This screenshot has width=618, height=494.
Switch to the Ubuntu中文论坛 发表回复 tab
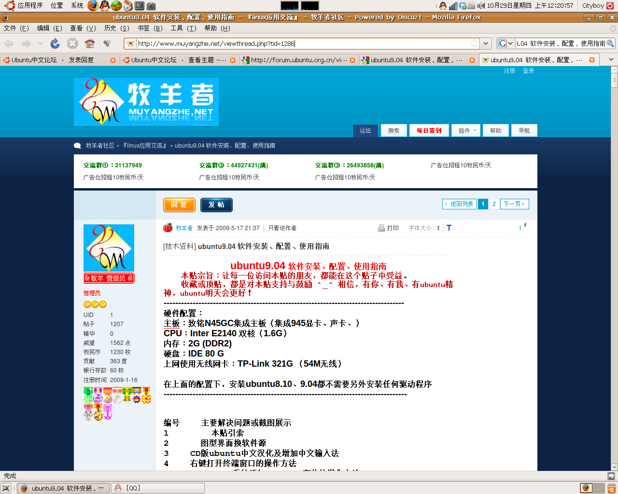tap(59, 60)
